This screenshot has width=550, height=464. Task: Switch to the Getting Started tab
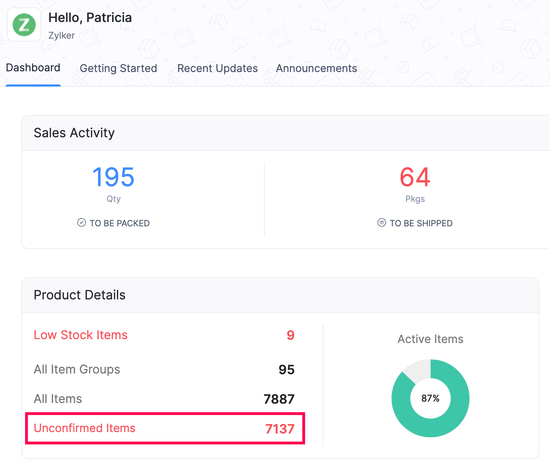pyautogui.click(x=118, y=68)
